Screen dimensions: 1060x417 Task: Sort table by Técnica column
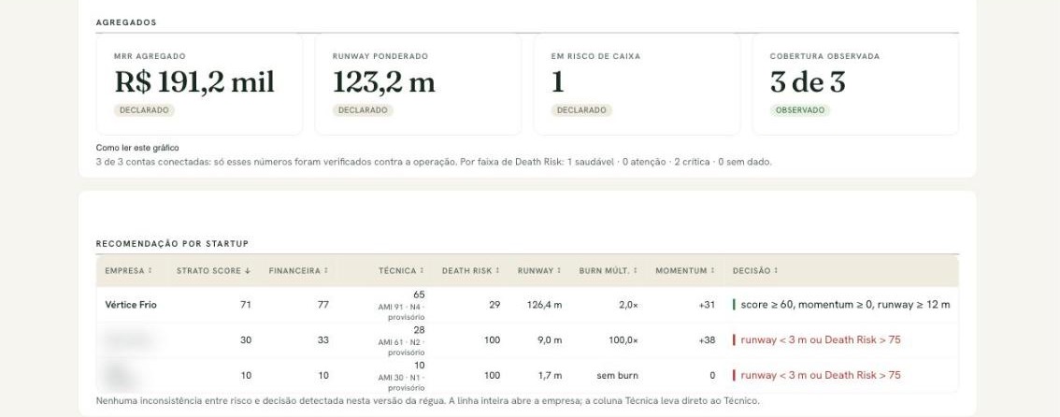coord(402,270)
